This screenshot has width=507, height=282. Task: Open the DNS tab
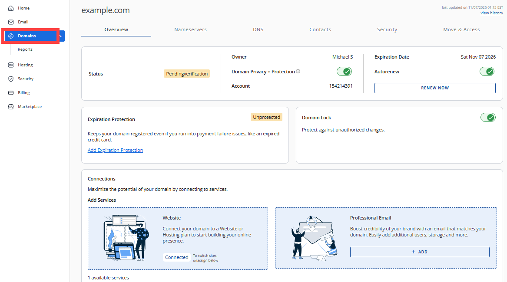(258, 30)
